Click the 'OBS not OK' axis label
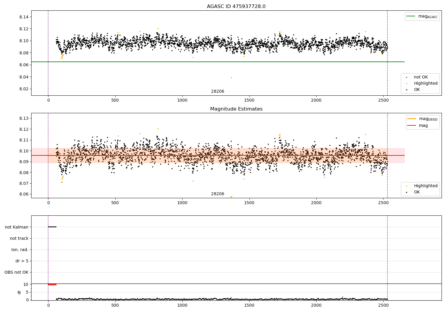The width and height of the screenshot is (446, 312). click(x=16, y=272)
